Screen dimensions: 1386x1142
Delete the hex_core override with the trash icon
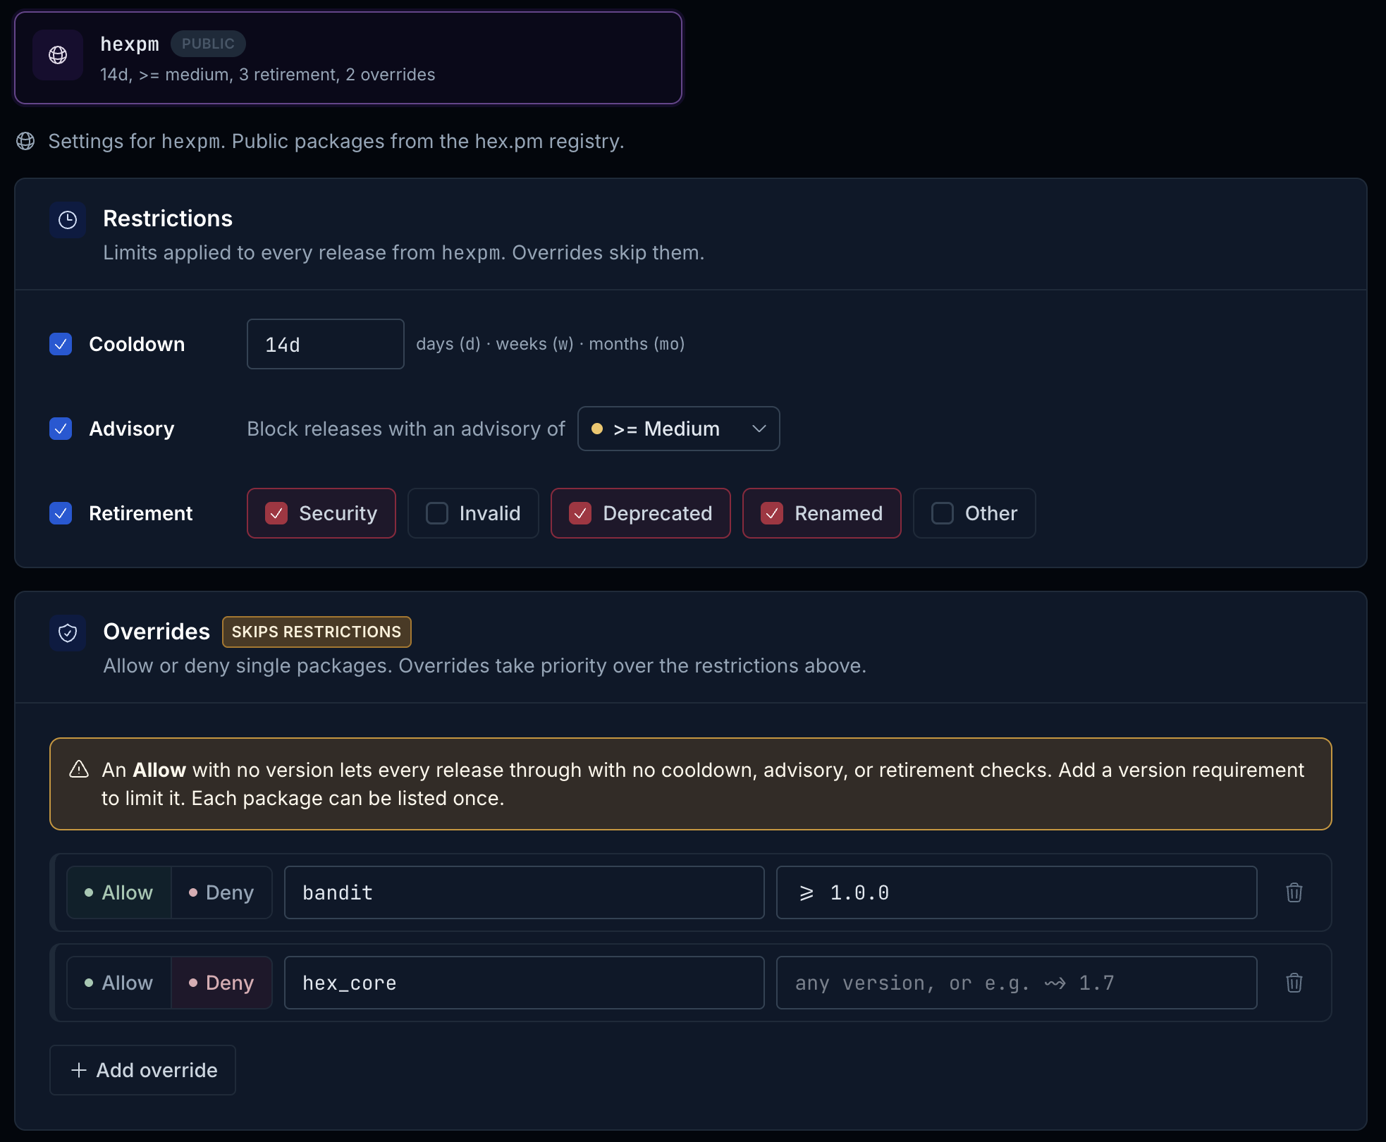pyautogui.click(x=1294, y=983)
